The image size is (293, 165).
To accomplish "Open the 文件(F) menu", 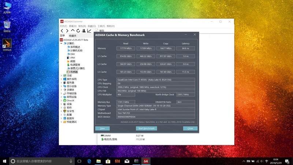I will click(x=63, y=26).
